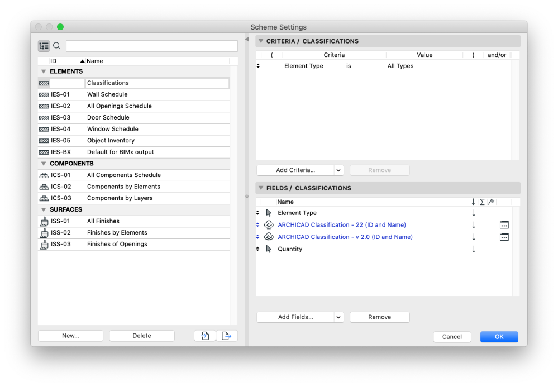Toggle sort arrow for Classification - v 2.0
Image resolution: width=558 pixels, height=387 pixels.
pos(474,237)
